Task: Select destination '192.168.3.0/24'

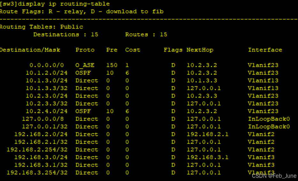Action: 41,157
